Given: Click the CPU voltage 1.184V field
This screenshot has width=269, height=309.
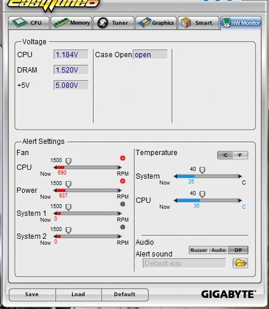Looking at the screenshot, I should pyautogui.click(x=71, y=55).
